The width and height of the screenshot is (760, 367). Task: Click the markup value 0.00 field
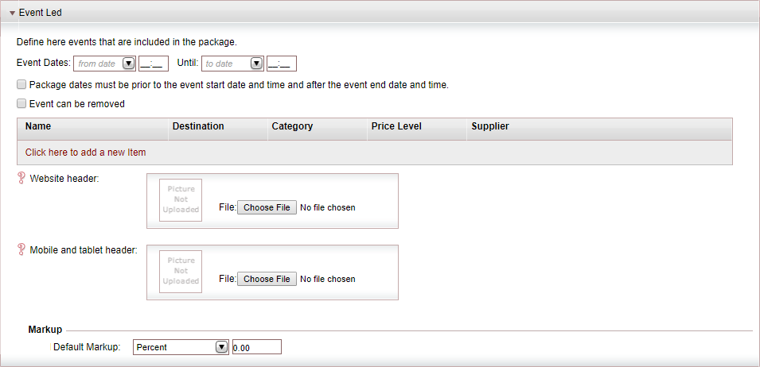(257, 347)
